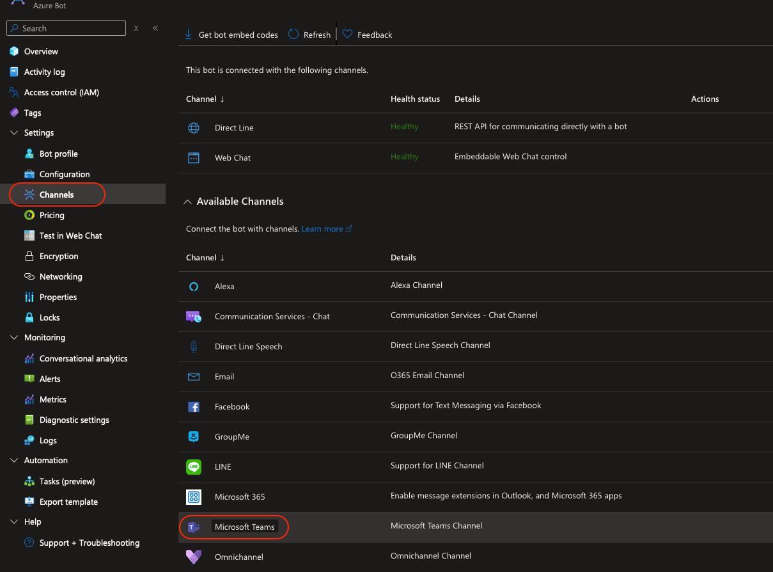Open Diagnostic settings page
773x572 pixels.
coord(74,420)
